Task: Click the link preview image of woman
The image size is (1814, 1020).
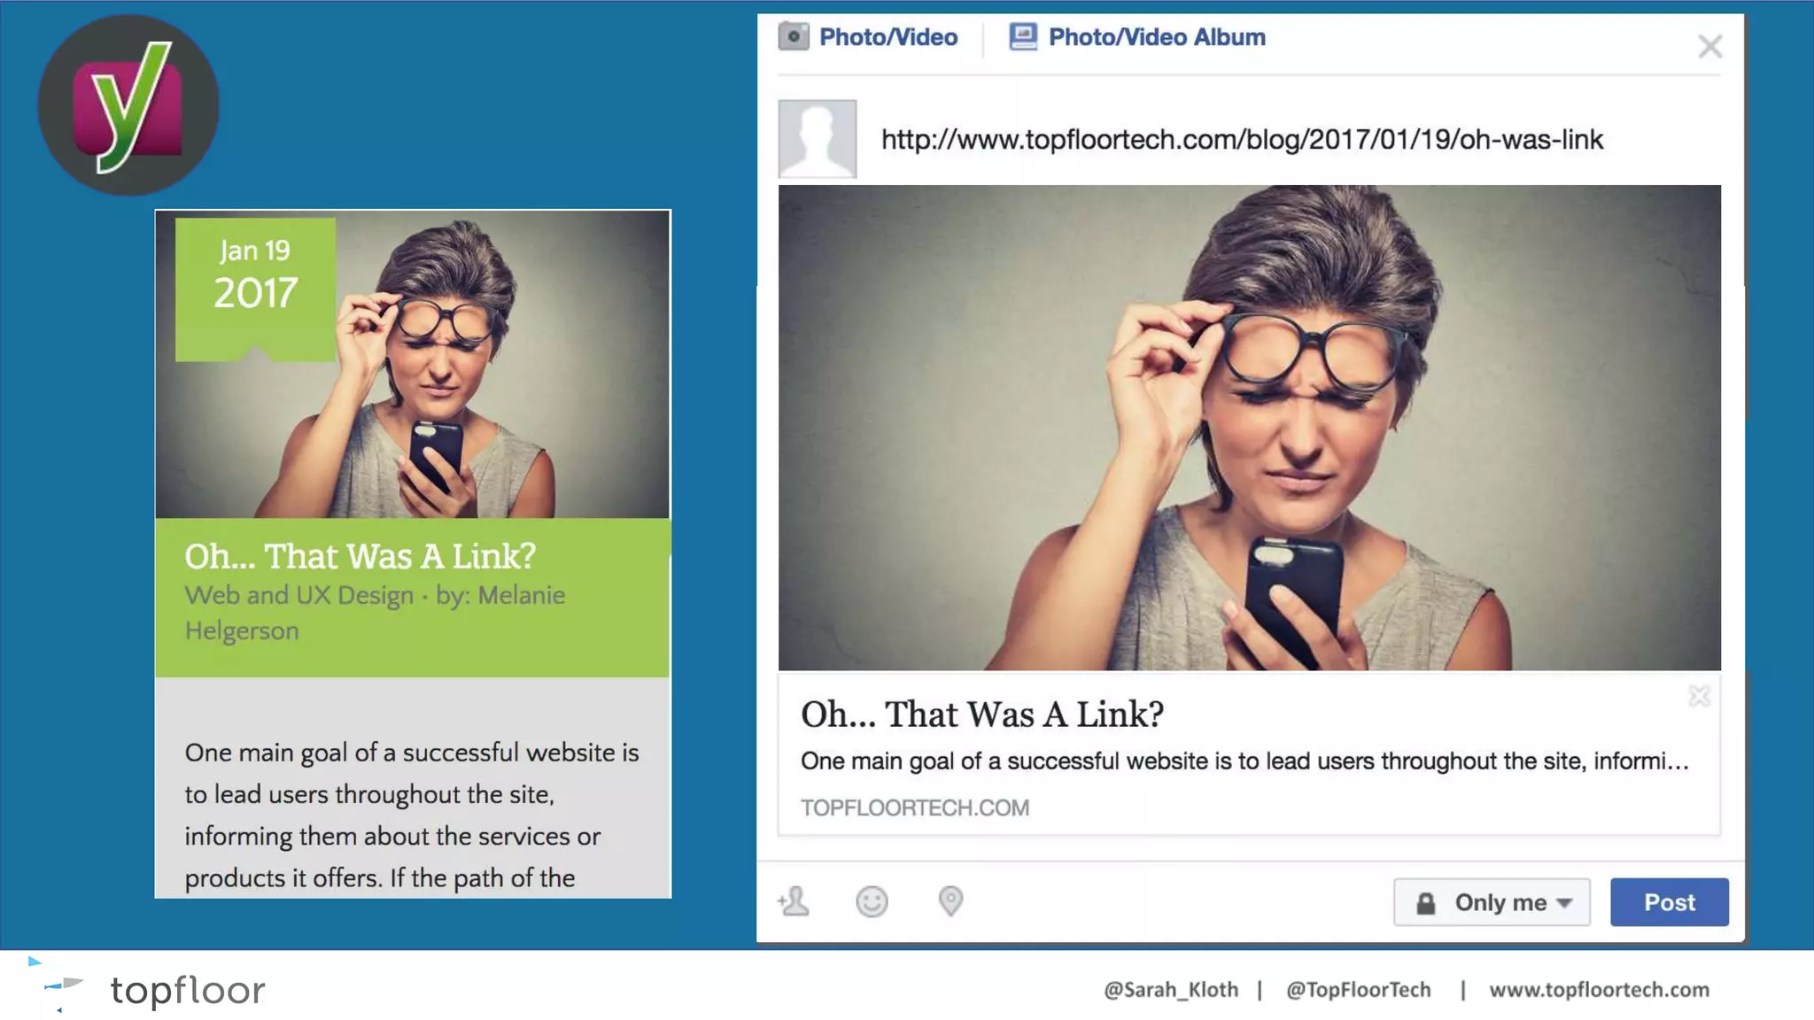Action: point(1249,428)
